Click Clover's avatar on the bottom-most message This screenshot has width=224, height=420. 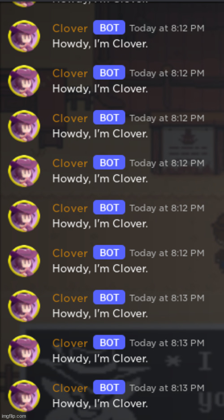24,396
